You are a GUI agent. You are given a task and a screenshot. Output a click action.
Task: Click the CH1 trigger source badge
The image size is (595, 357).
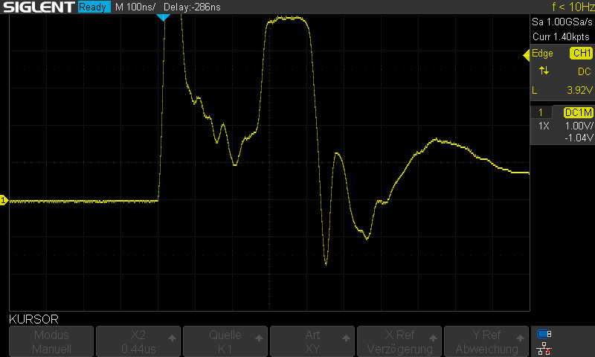point(582,53)
